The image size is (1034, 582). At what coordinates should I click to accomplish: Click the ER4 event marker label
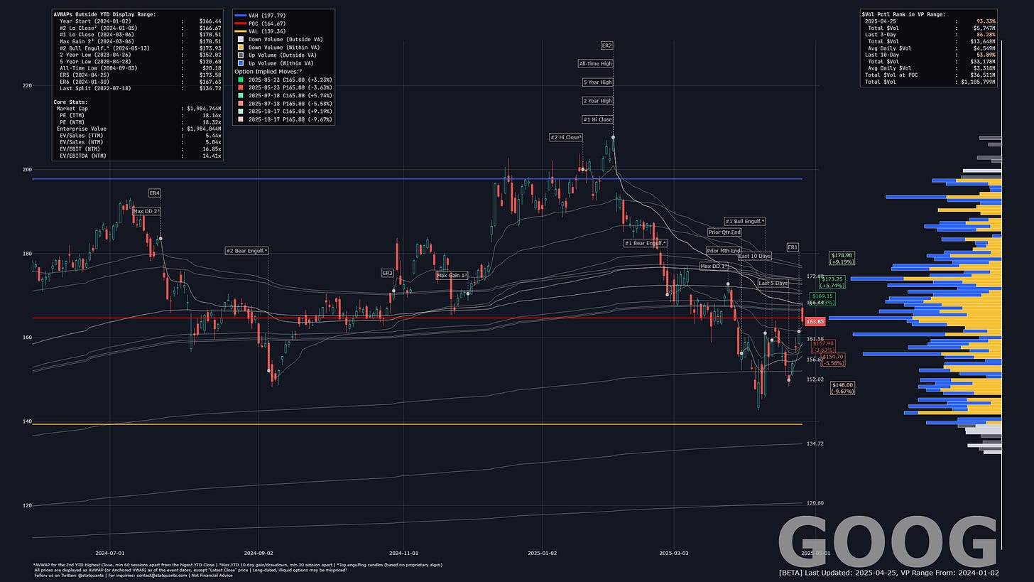(155, 193)
